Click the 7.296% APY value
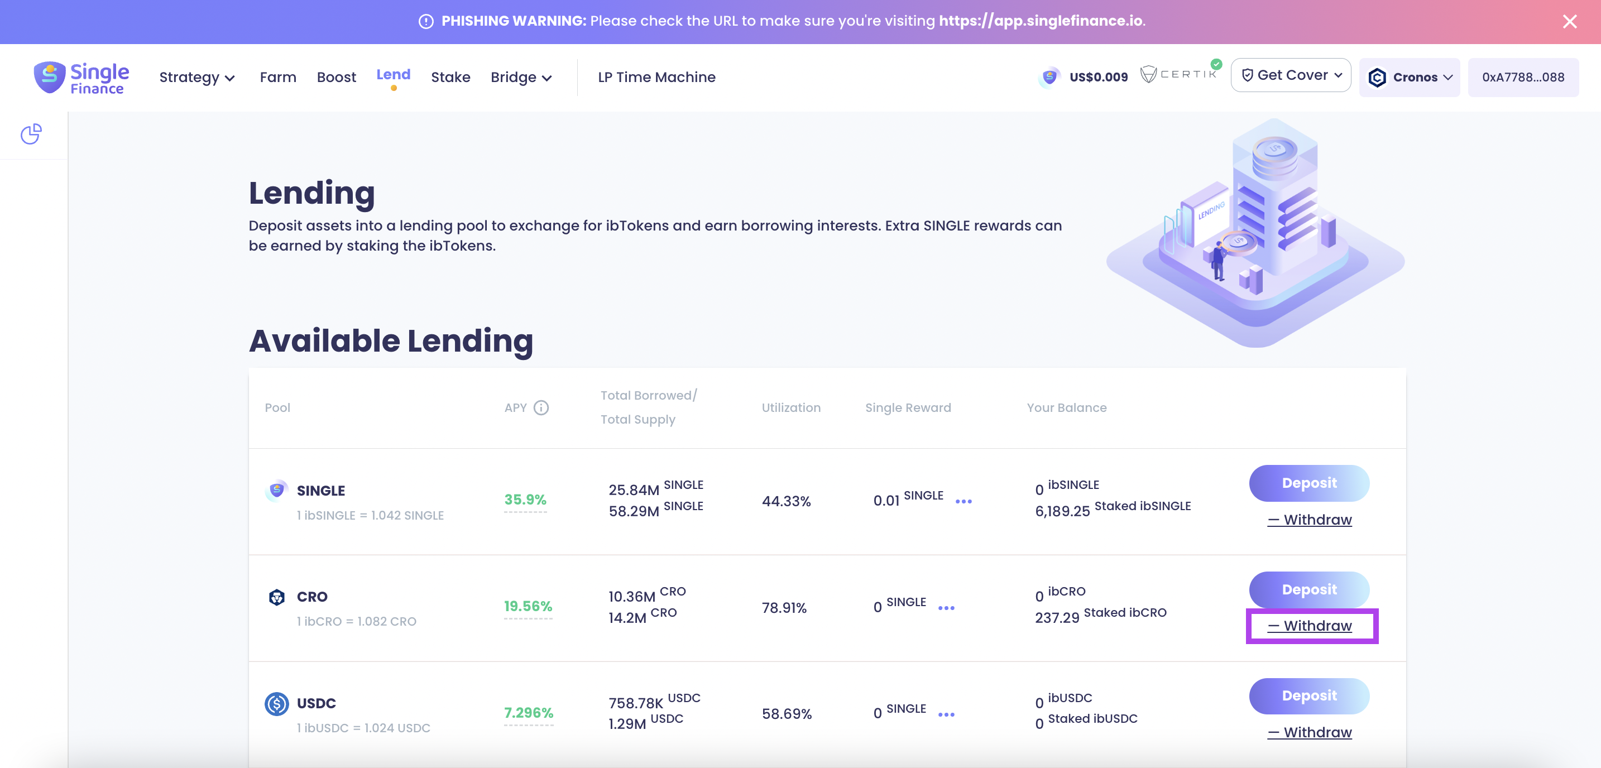The image size is (1601, 768). point(528,713)
